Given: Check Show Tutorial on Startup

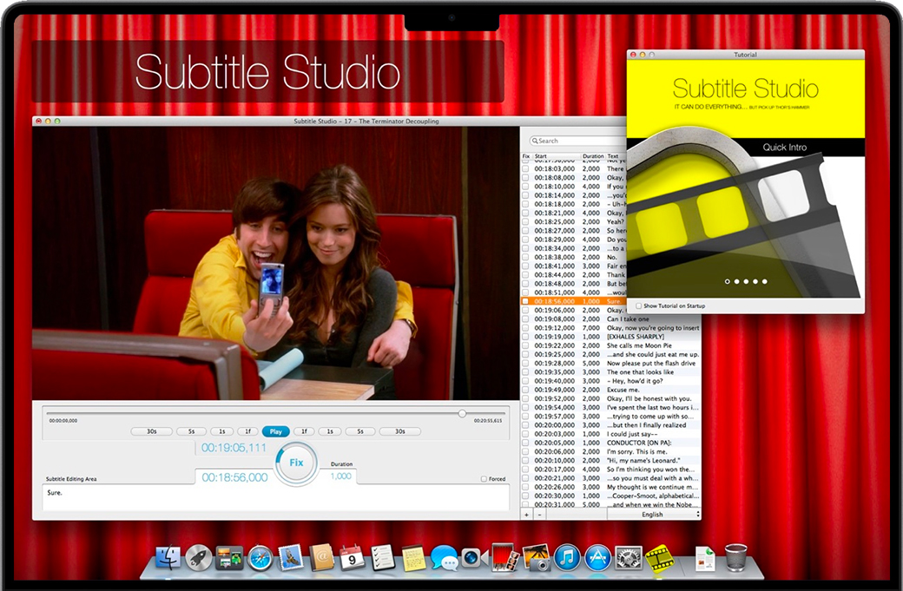Looking at the screenshot, I should (639, 305).
